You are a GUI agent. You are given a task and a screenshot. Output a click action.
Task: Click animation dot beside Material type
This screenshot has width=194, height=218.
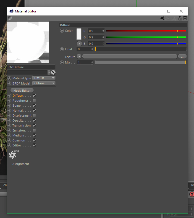(x=9, y=78)
